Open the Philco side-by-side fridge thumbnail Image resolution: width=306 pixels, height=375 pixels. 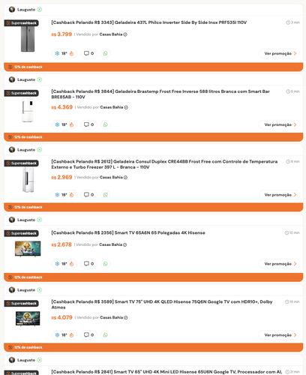pyautogui.click(x=28, y=39)
